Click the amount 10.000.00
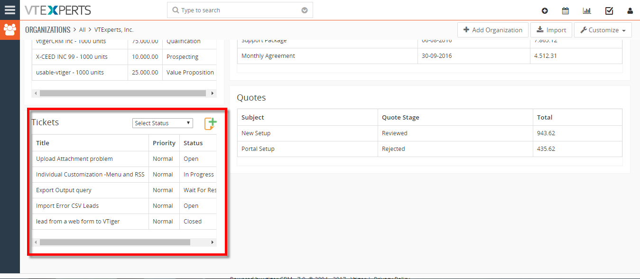Screen dimensions: 640x279 point(145,57)
